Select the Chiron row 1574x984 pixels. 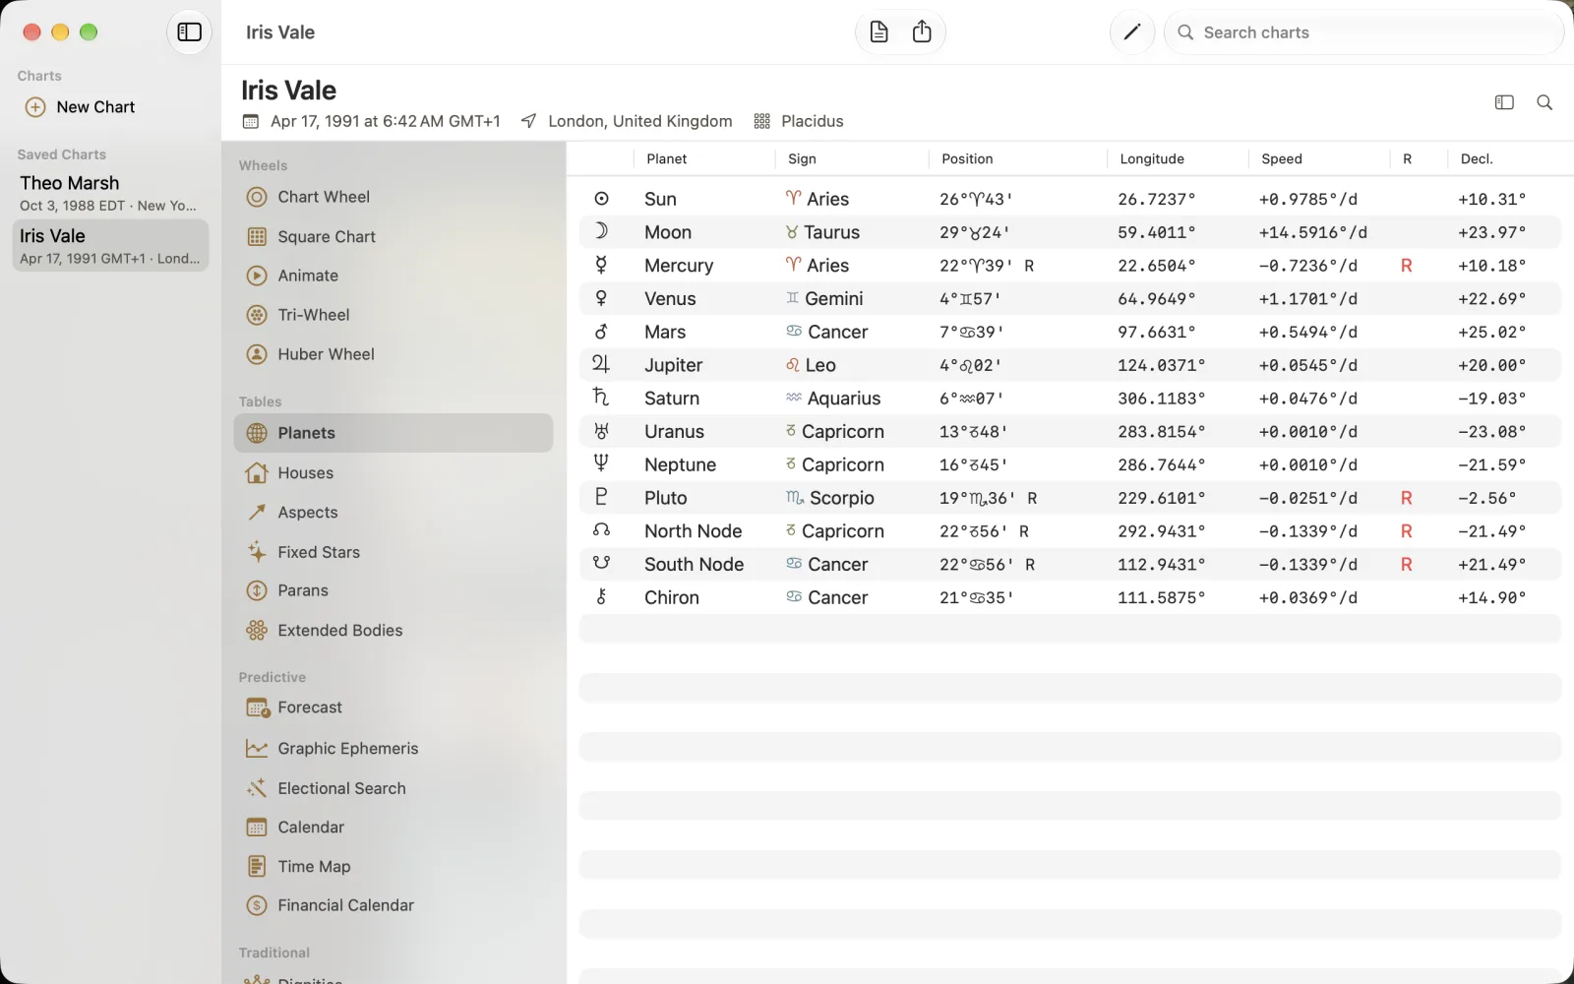1069,597
